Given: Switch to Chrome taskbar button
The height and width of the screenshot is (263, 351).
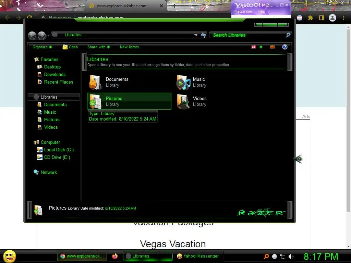Looking at the screenshot, I should [x=82, y=256].
